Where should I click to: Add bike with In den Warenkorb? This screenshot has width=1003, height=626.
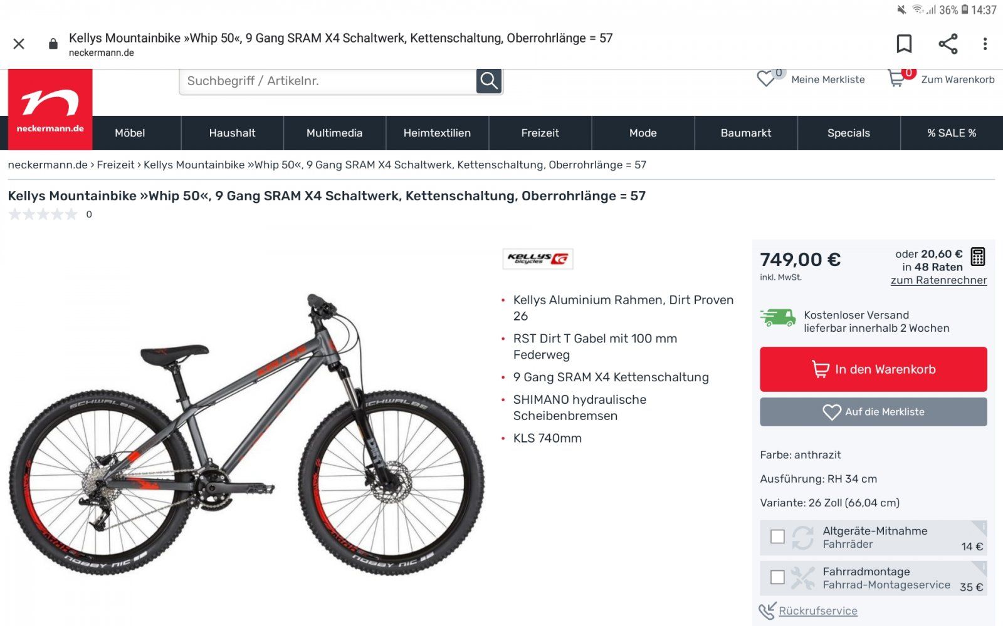coord(873,369)
